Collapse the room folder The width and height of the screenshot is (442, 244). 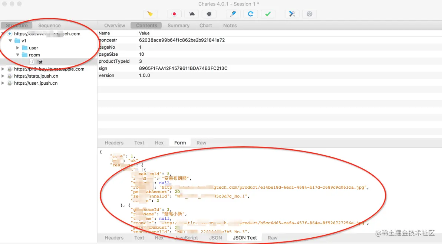(x=17, y=55)
